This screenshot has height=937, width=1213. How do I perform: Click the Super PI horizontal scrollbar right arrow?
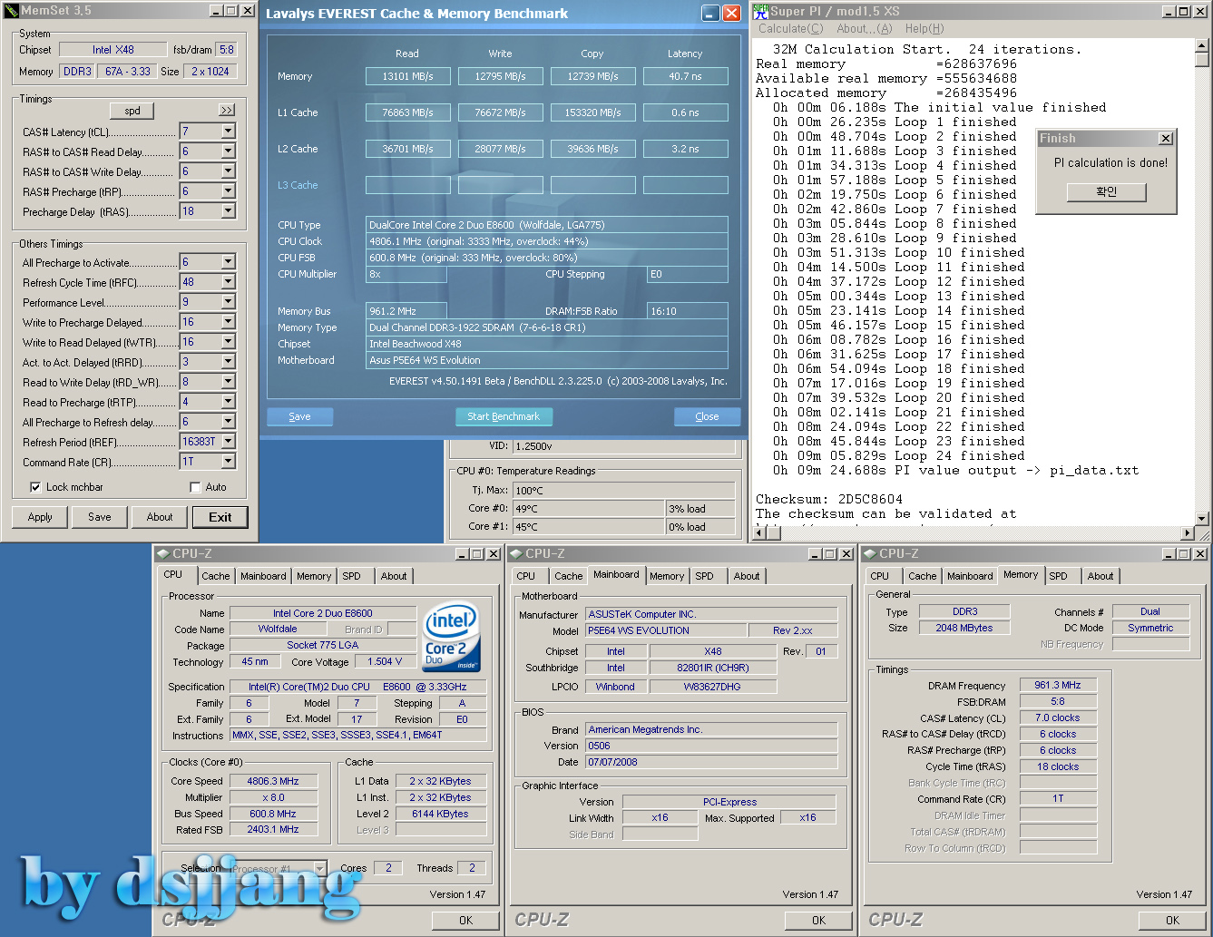(1188, 533)
